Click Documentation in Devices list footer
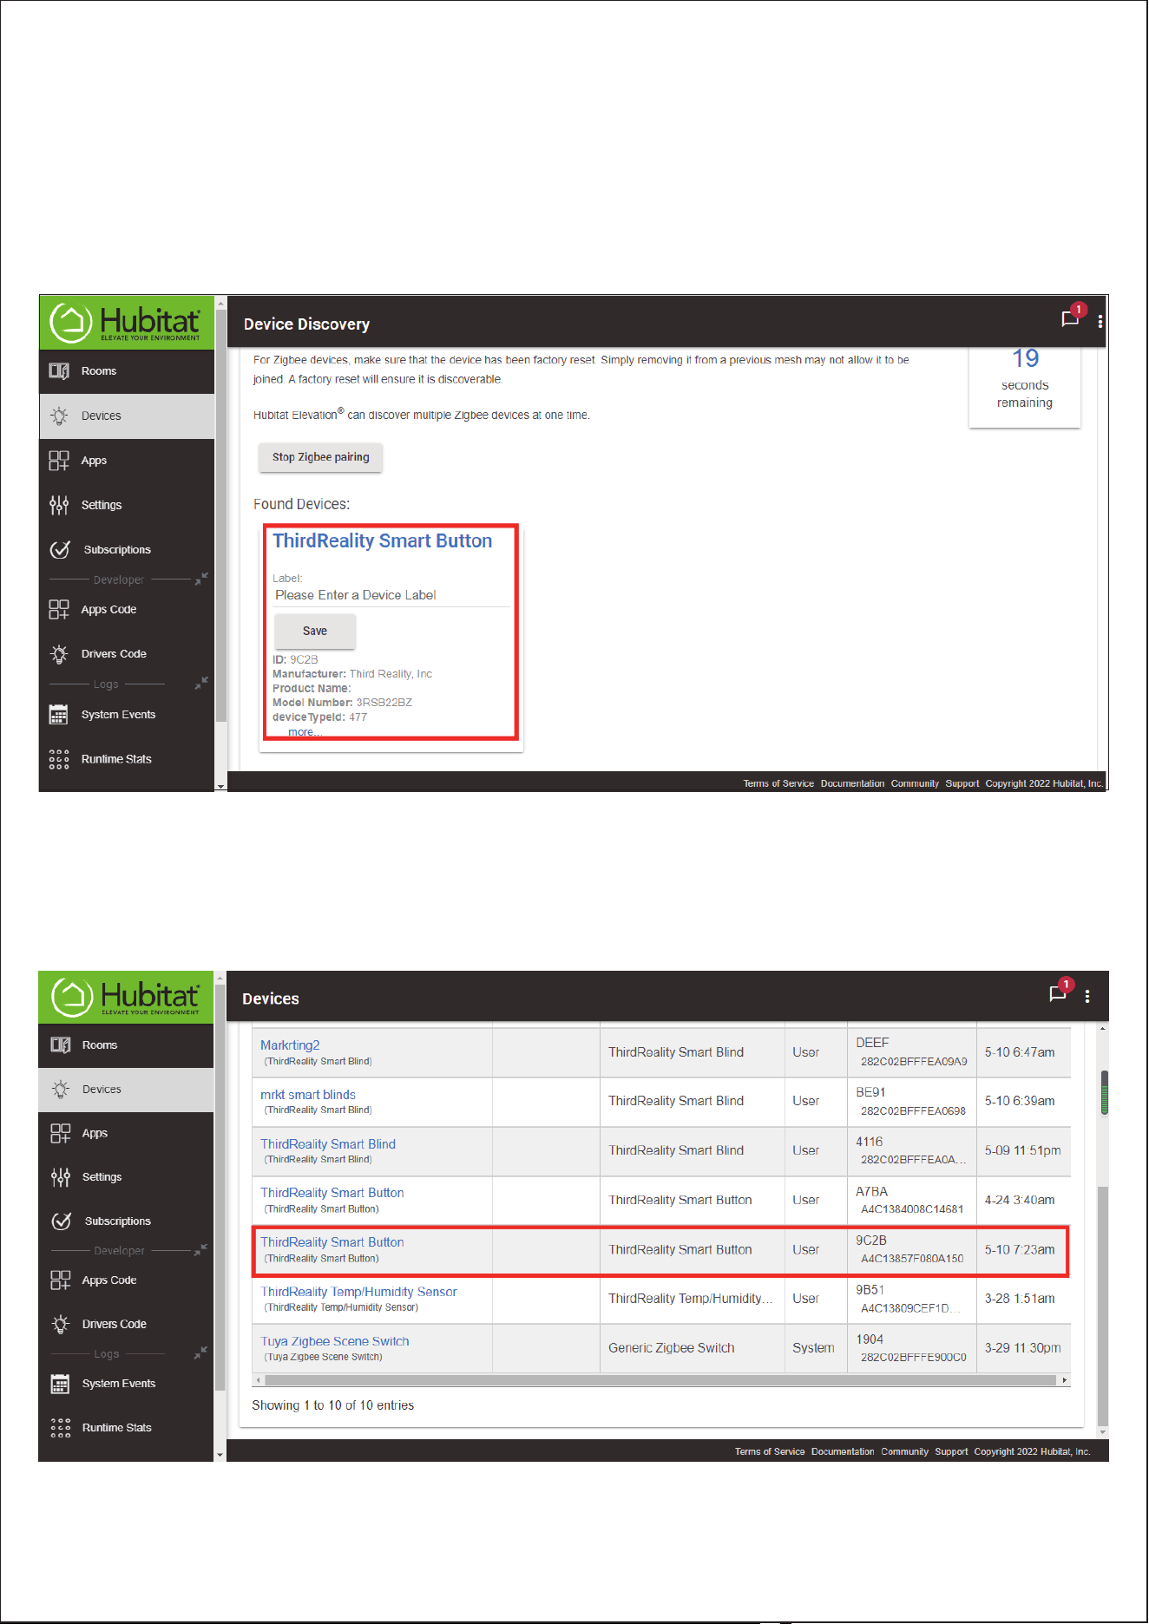 pyautogui.click(x=843, y=1451)
